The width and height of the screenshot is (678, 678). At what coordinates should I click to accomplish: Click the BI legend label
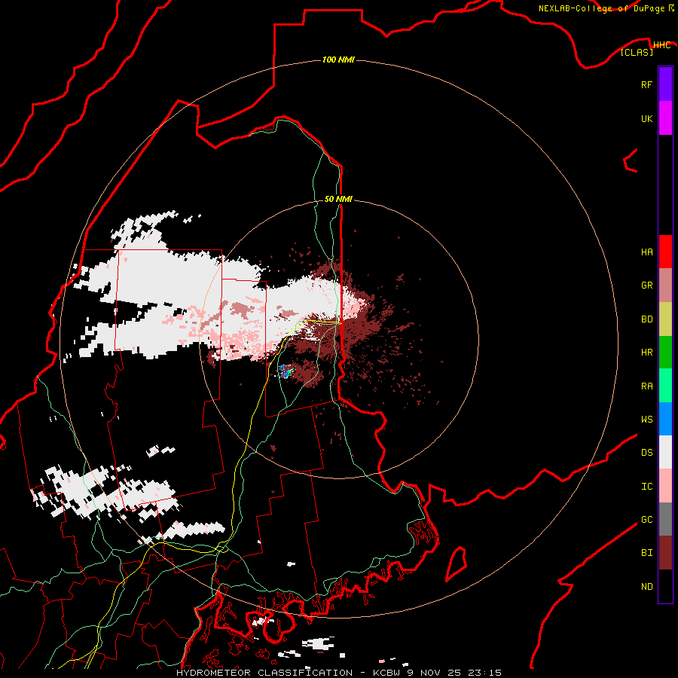[x=646, y=553]
